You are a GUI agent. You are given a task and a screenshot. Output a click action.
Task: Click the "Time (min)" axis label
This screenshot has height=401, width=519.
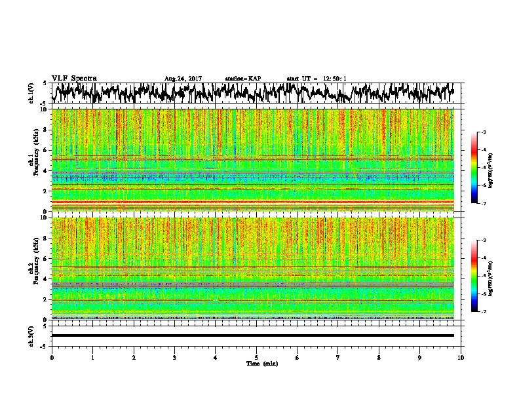tap(262, 364)
